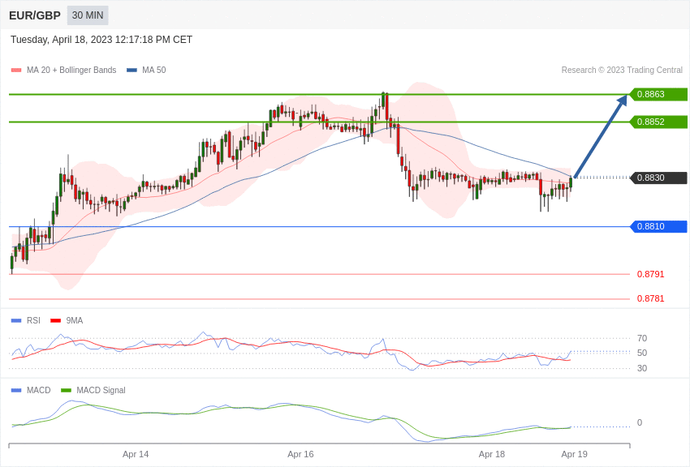This screenshot has width=690, height=467.
Task: Click the Apr 18 date axis label
Action: [x=492, y=454]
